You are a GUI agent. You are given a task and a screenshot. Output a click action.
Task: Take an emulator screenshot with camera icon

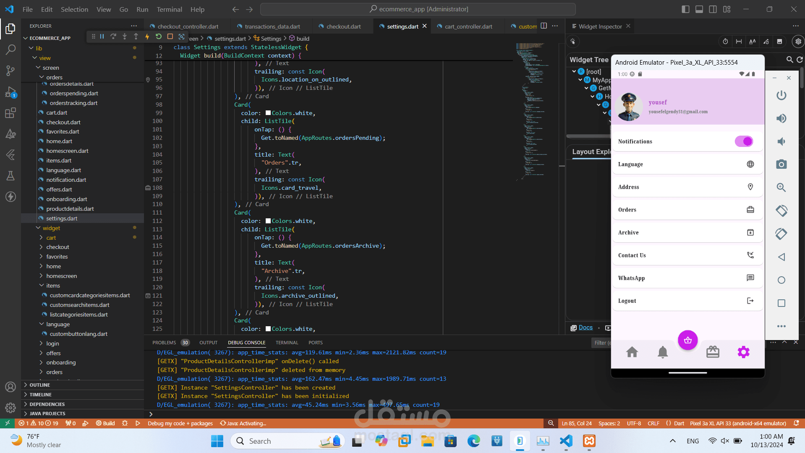pos(781,164)
